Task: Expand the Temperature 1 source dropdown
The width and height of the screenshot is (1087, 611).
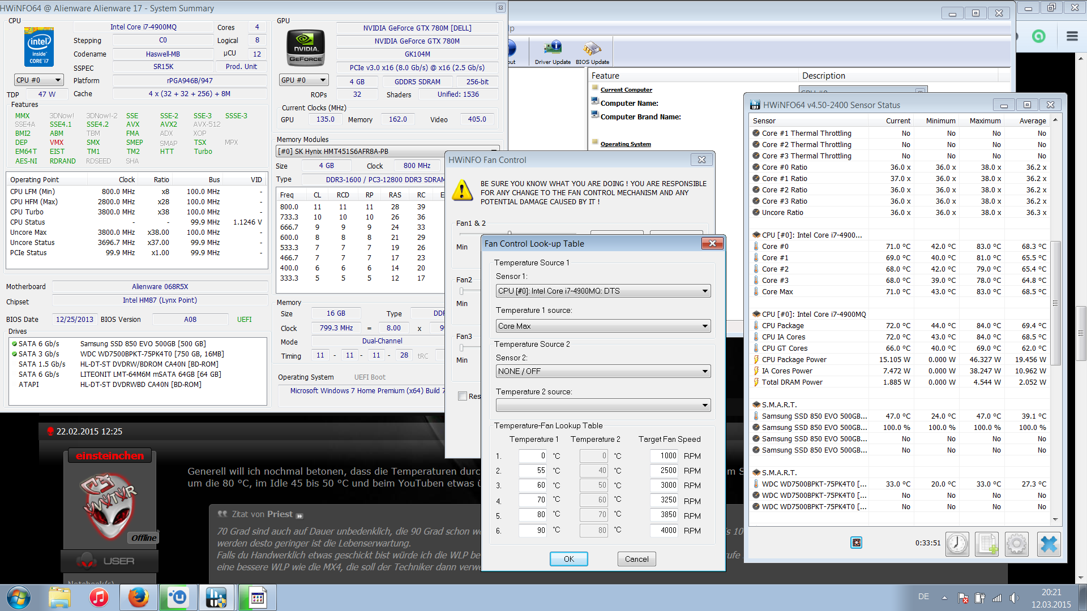Action: coord(603,326)
